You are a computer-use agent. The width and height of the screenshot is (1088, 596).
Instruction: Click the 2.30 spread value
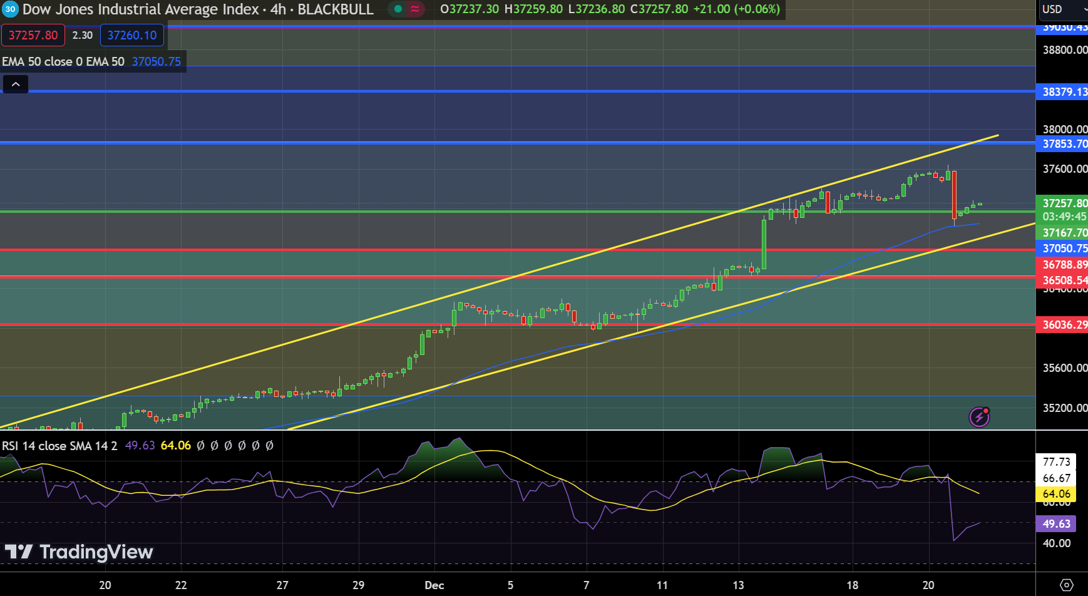tap(83, 35)
